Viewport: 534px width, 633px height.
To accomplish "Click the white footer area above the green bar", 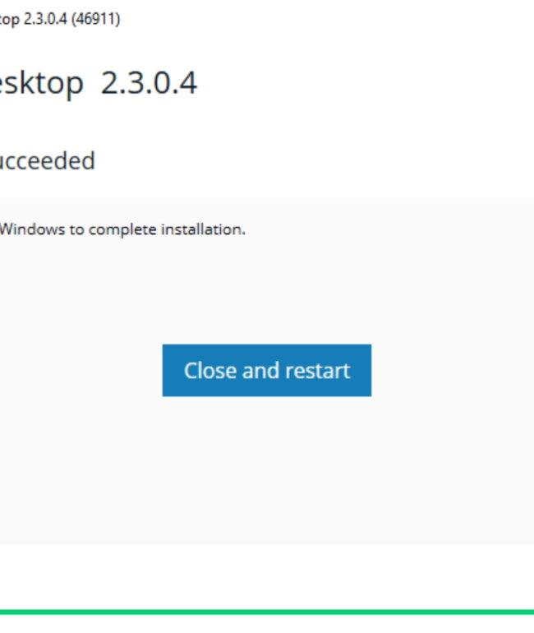I will [x=267, y=577].
